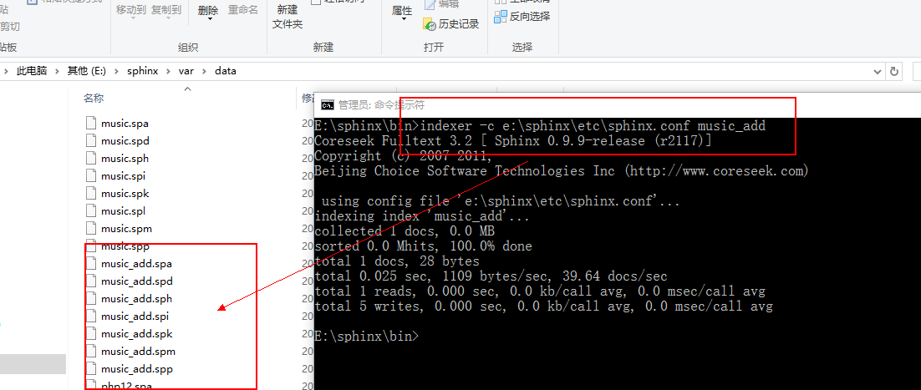Expand the chevron after sphinx in breadcrumb

coord(168,71)
